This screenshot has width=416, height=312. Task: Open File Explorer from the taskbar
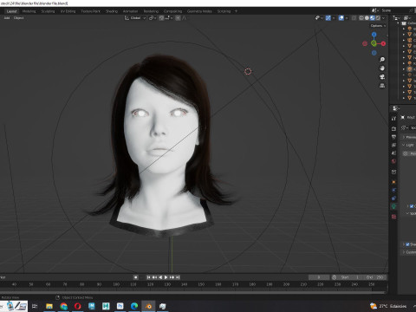pos(49,306)
